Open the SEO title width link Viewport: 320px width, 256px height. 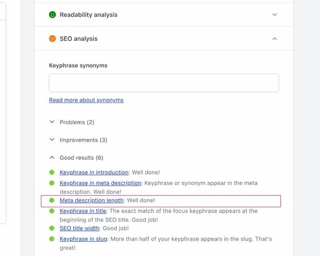point(80,228)
